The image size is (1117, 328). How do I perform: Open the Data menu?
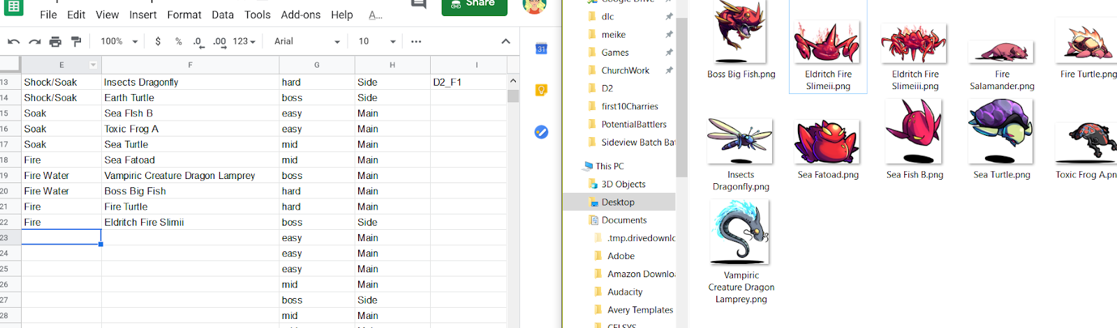223,15
